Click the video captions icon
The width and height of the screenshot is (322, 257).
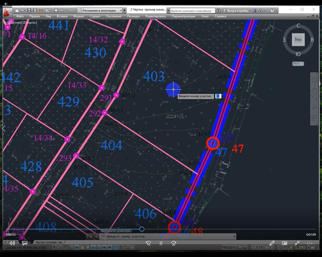click(x=25, y=243)
